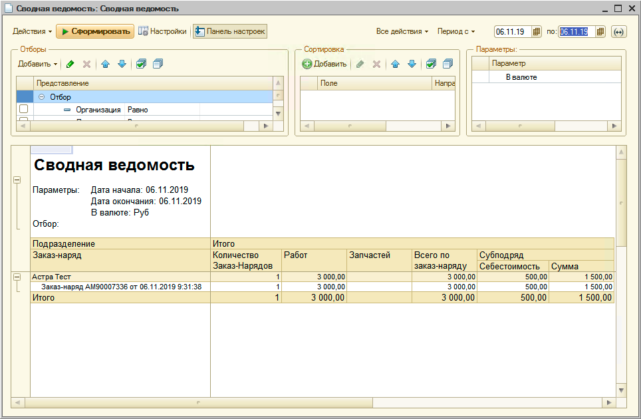641x419 pixels.
Task: Check all sort fields in Сортировка
Action: coord(431,64)
